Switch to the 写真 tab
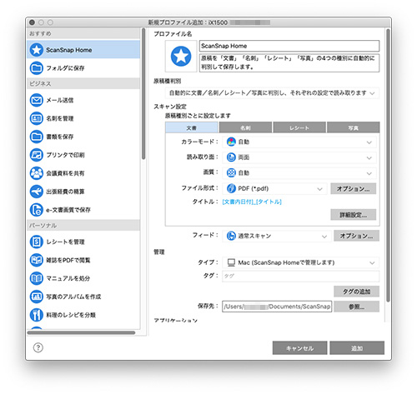 pyautogui.click(x=354, y=127)
